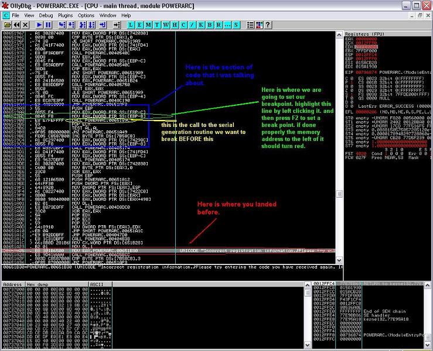Screen dimensions: 433x351
Task: Select highlighted row 'MOV EAX,POWERARC.00651B30'
Action: [x=168, y=250]
